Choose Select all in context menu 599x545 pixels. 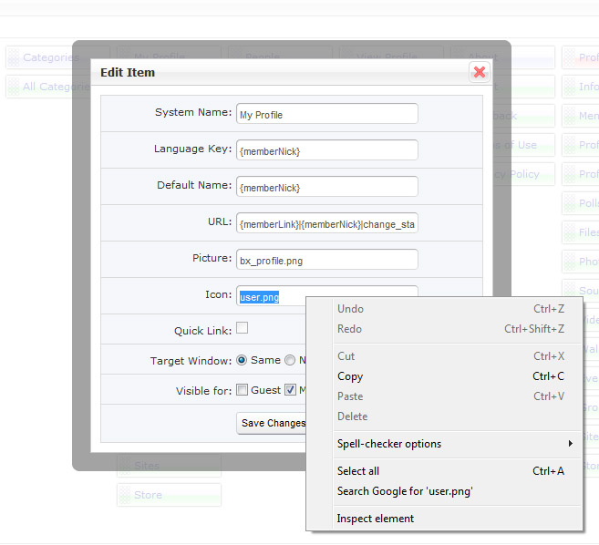pyautogui.click(x=358, y=471)
